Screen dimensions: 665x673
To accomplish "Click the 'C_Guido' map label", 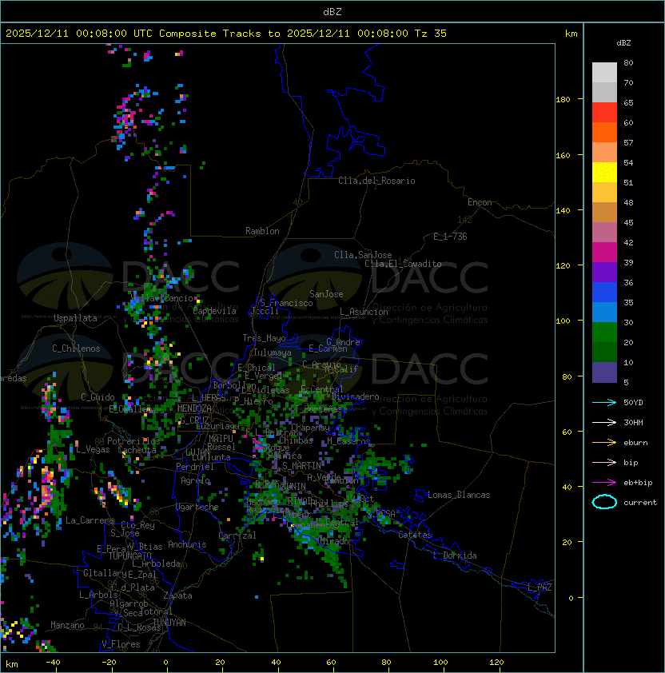I will pos(98,397).
